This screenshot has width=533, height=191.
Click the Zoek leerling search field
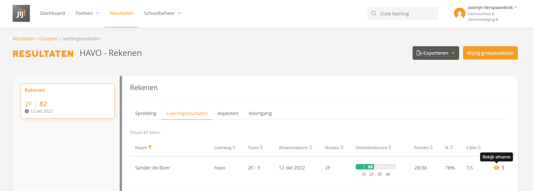coord(403,13)
